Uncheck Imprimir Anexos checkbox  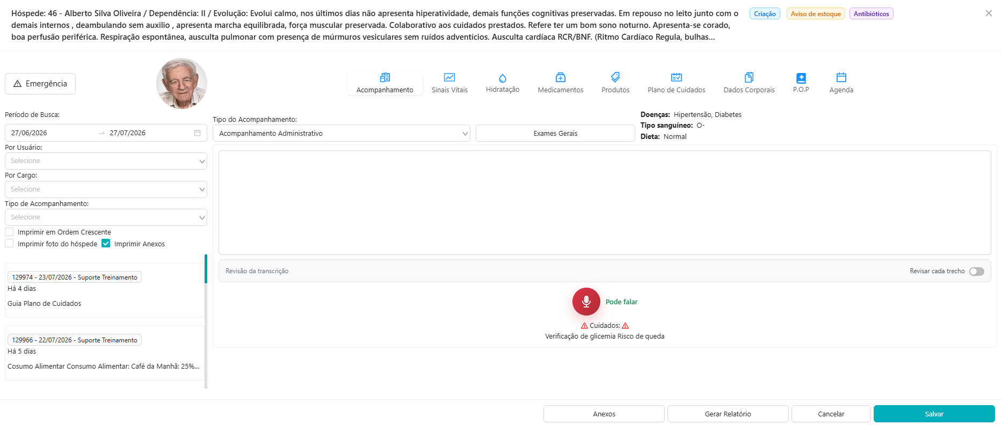(x=106, y=244)
